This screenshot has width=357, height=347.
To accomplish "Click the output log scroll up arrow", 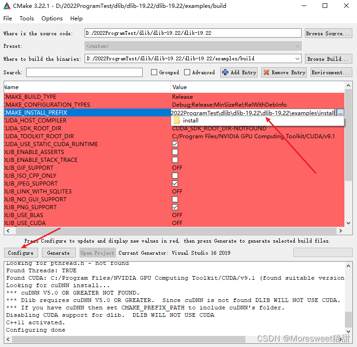I will 348,266.
